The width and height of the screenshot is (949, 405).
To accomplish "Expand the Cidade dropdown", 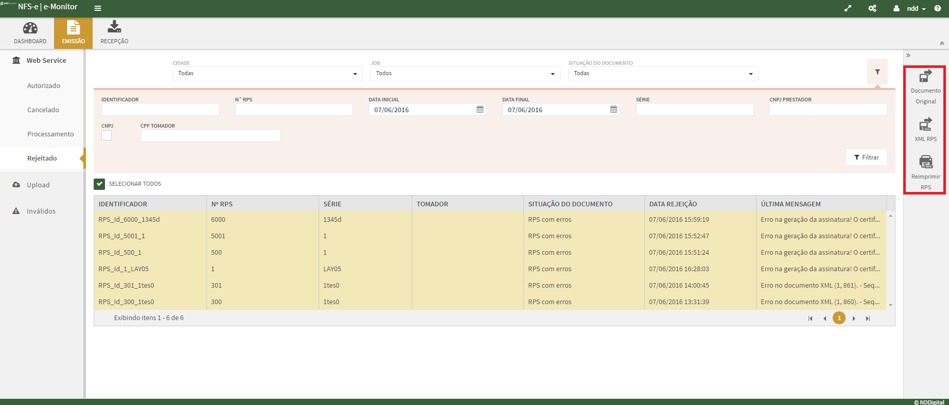I will coord(267,74).
